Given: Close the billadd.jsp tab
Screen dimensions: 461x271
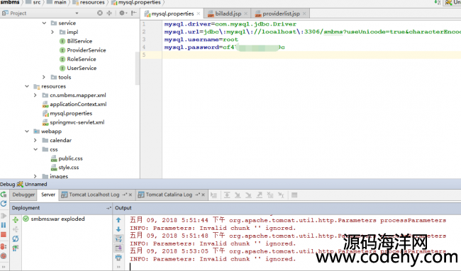Looking at the screenshot, I should pyautogui.click(x=246, y=13).
